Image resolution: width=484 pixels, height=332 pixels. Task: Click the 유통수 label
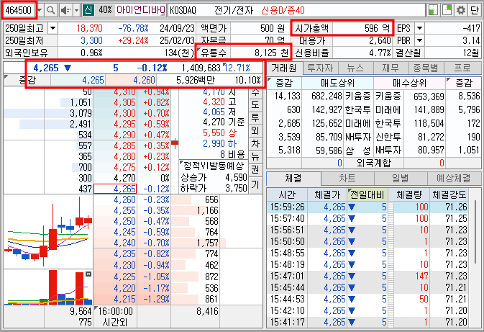tap(214, 53)
